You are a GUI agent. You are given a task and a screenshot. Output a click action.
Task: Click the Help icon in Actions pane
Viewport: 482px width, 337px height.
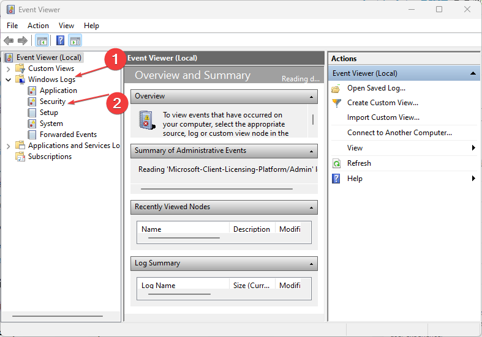pos(336,179)
